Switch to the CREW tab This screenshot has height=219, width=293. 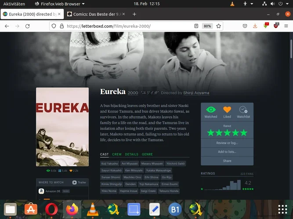tap(117, 154)
